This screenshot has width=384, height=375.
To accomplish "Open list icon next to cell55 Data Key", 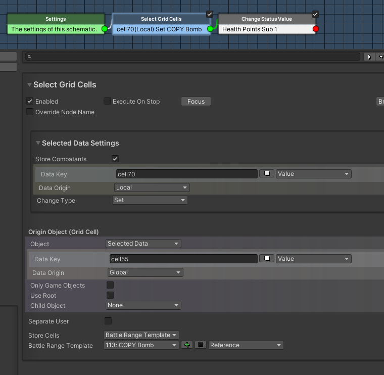I will click(267, 258).
